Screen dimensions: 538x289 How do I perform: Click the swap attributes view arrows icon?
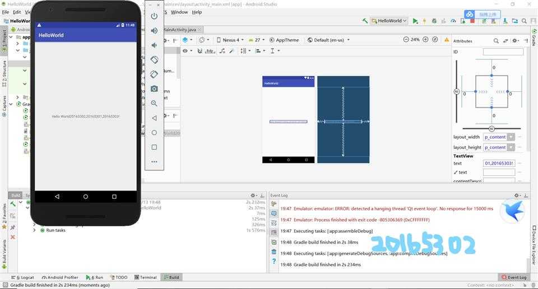coord(505,41)
